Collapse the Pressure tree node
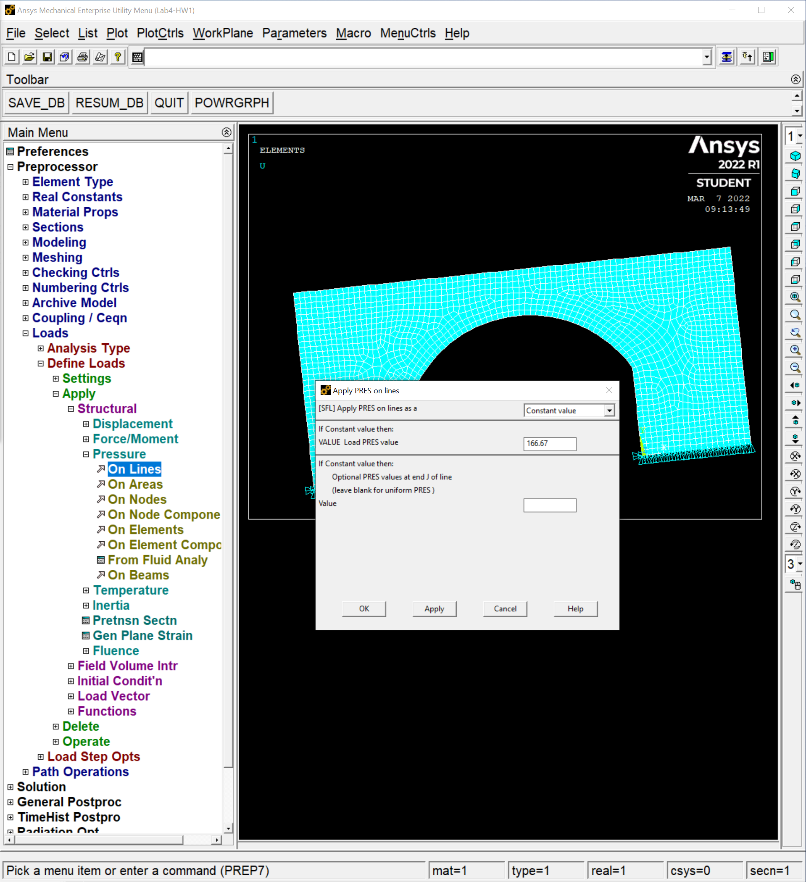This screenshot has height=882, width=806. click(x=86, y=454)
